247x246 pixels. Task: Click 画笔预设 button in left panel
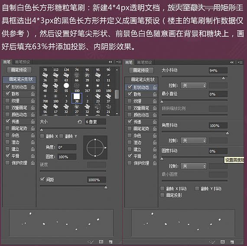click(19, 70)
